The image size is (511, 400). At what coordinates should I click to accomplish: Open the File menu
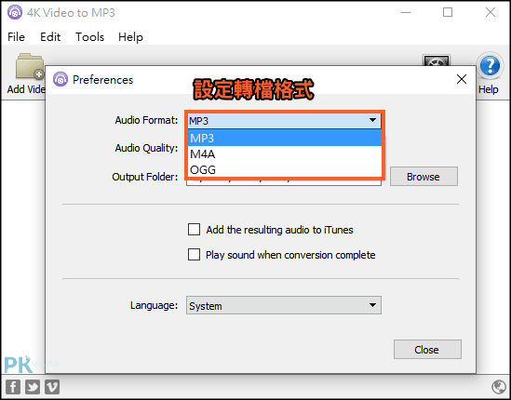tap(16, 37)
